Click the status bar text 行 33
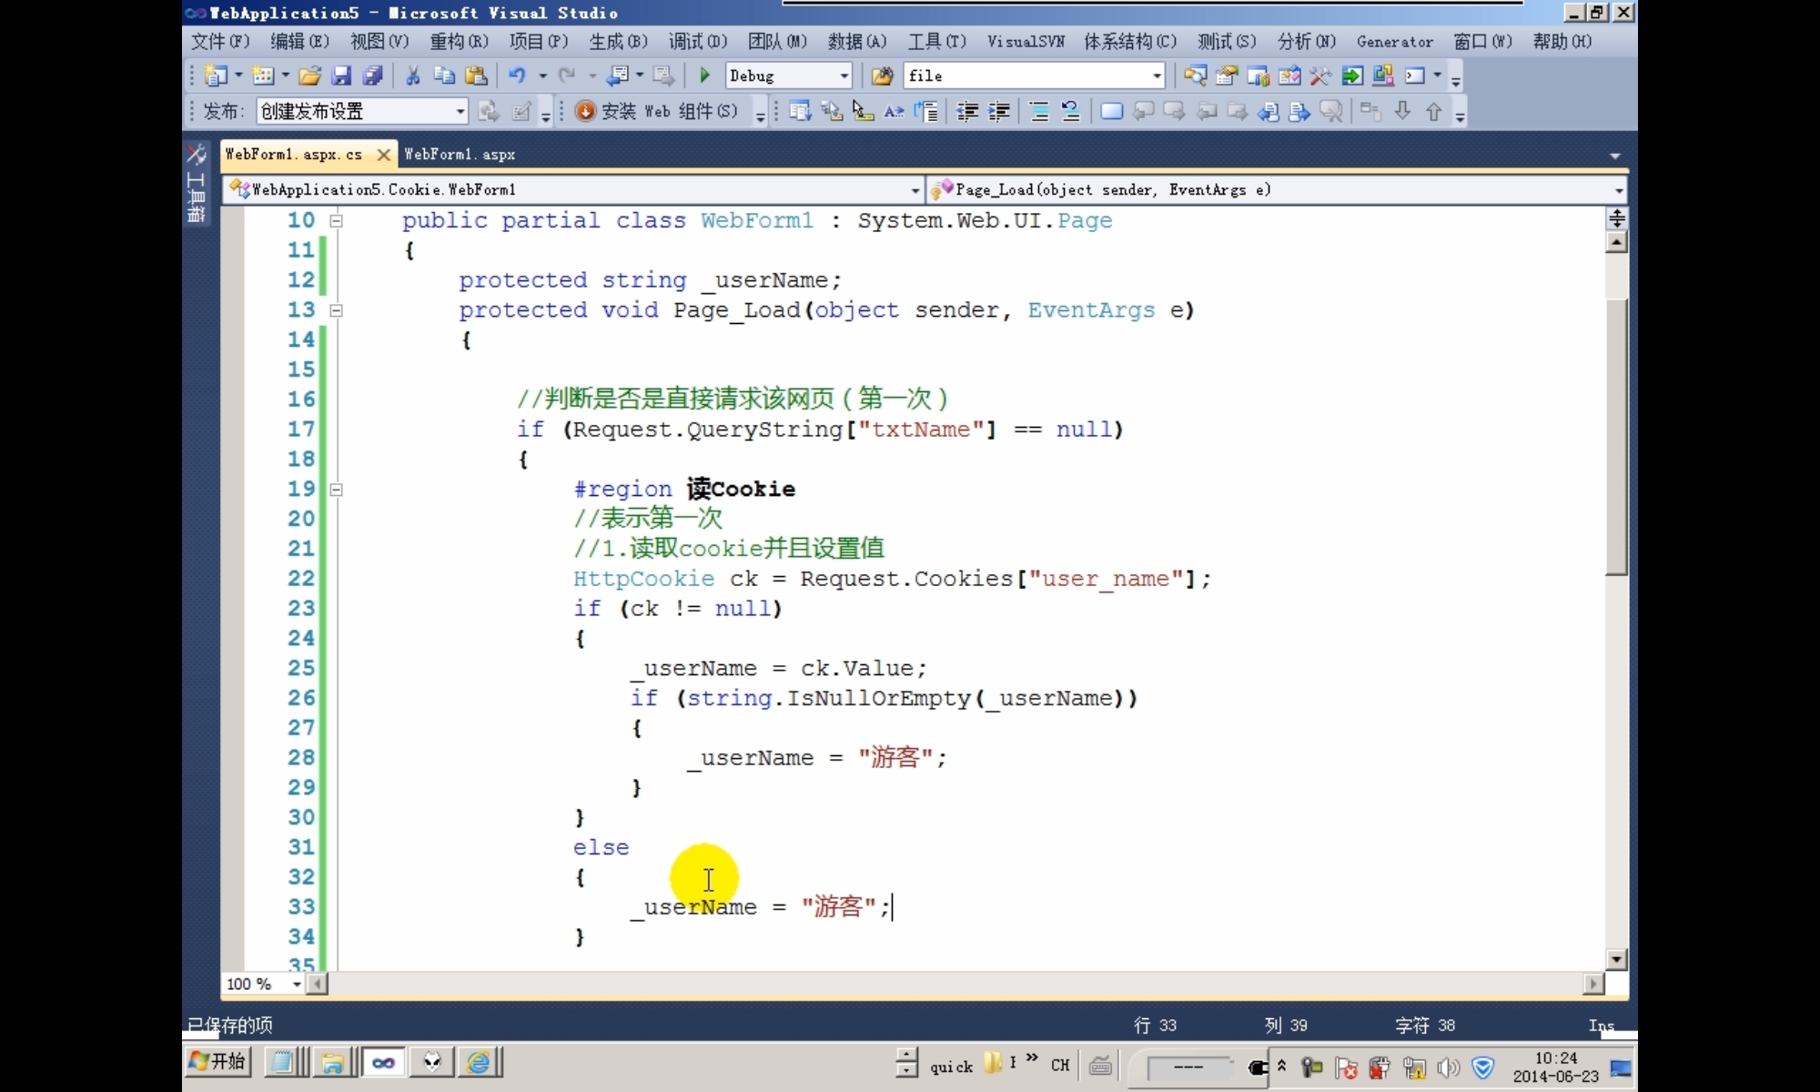Image resolution: width=1820 pixels, height=1092 pixels. tap(1156, 1026)
